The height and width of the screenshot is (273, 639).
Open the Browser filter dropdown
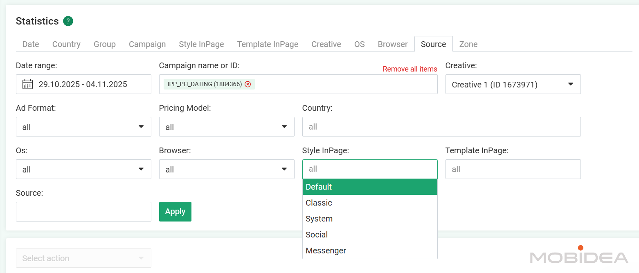tap(227, 169)
